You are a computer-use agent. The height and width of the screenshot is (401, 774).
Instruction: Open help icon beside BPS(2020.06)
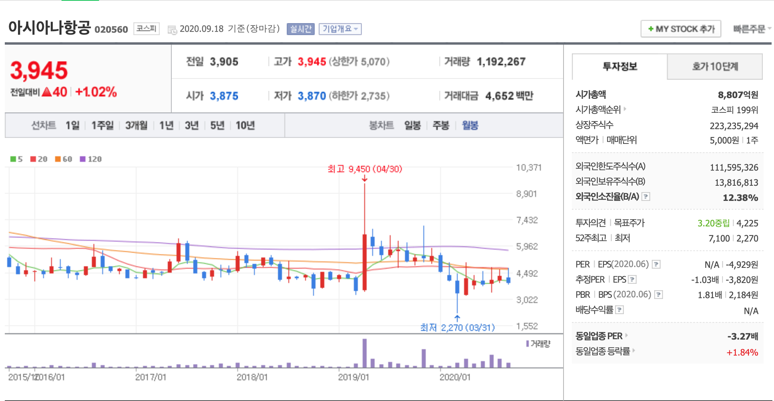point(659,295)
